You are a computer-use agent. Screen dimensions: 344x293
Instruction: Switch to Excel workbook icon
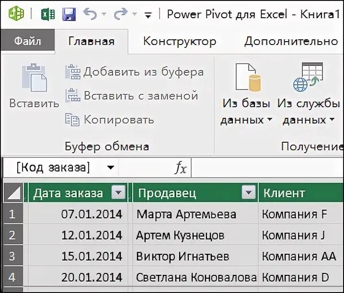(48, 14)
